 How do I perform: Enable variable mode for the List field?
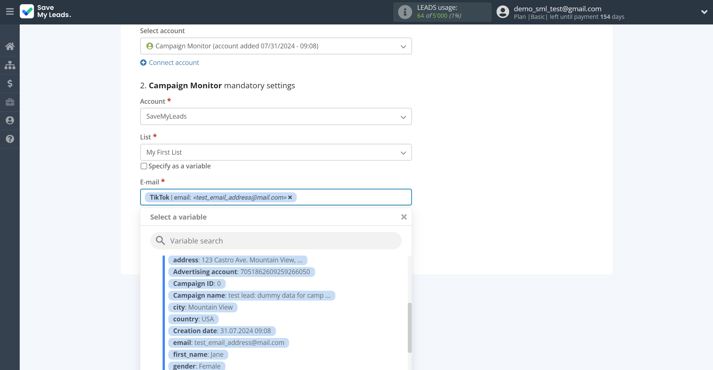click(144, 166)
